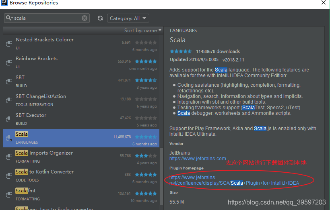This screenshot has width=330, height=210.
Task: Select SBT ChangeListAction in the list
Action: coord(81,100)
